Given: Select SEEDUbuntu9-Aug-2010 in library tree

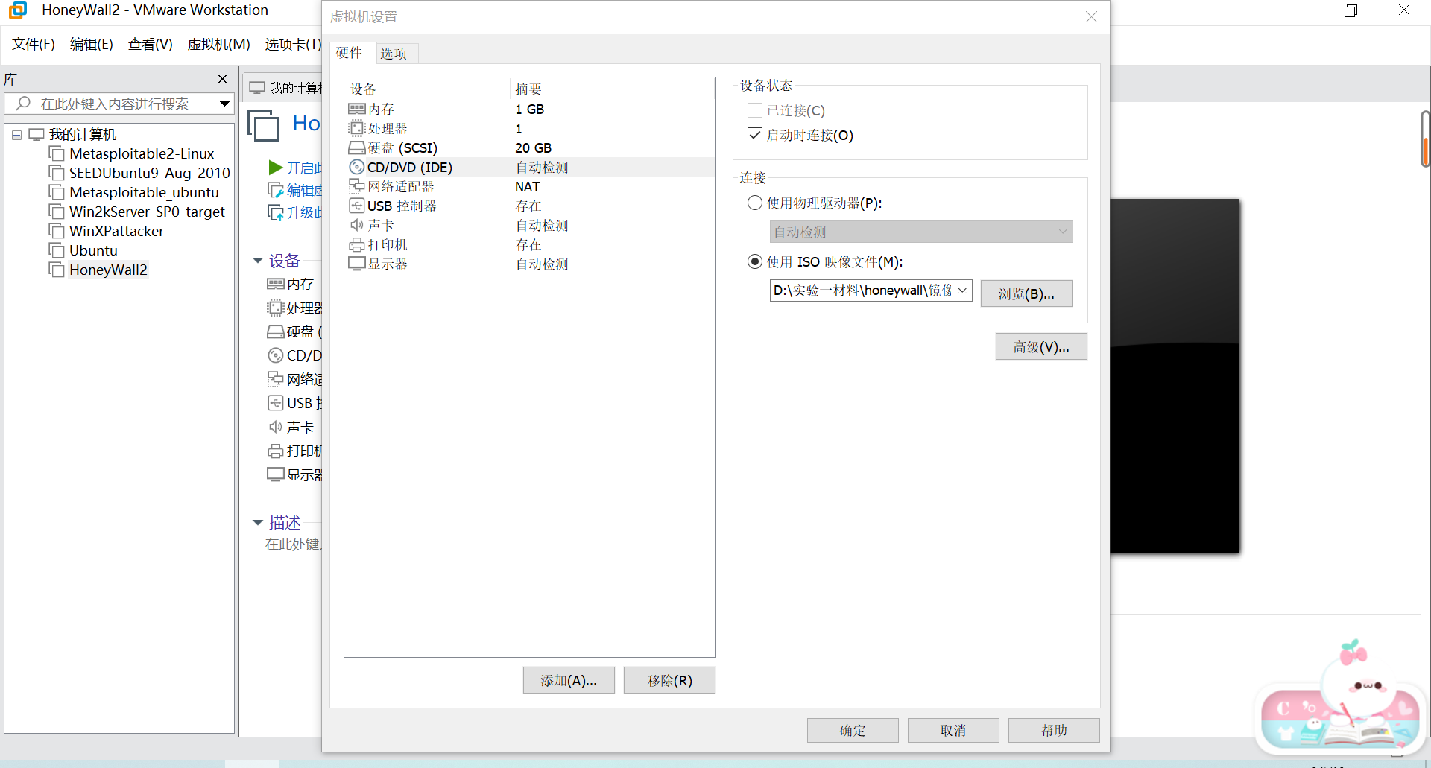Looking at the screenshot, I should (x=149, y=173).
